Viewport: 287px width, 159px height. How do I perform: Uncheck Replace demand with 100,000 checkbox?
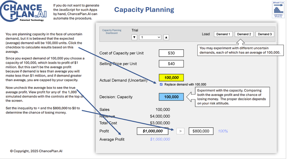(x=161, y=84)
